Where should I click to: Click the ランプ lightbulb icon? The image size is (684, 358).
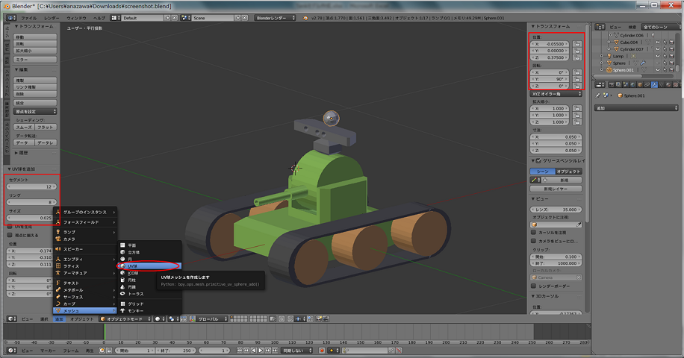(58, 232)
